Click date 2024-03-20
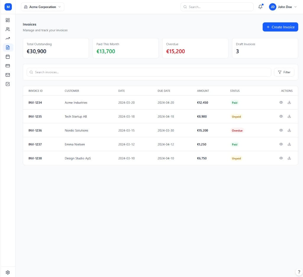This screenshot has height=277, width=303. tap(126, 103)
